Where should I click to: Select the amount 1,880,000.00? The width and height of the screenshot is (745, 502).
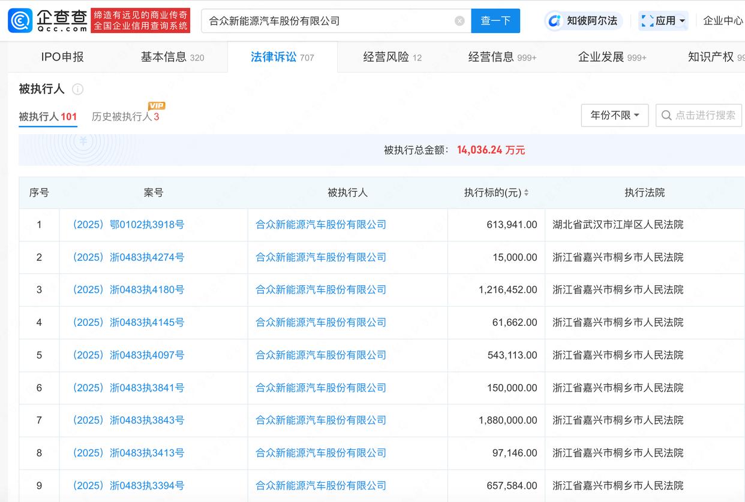(508, 420)
